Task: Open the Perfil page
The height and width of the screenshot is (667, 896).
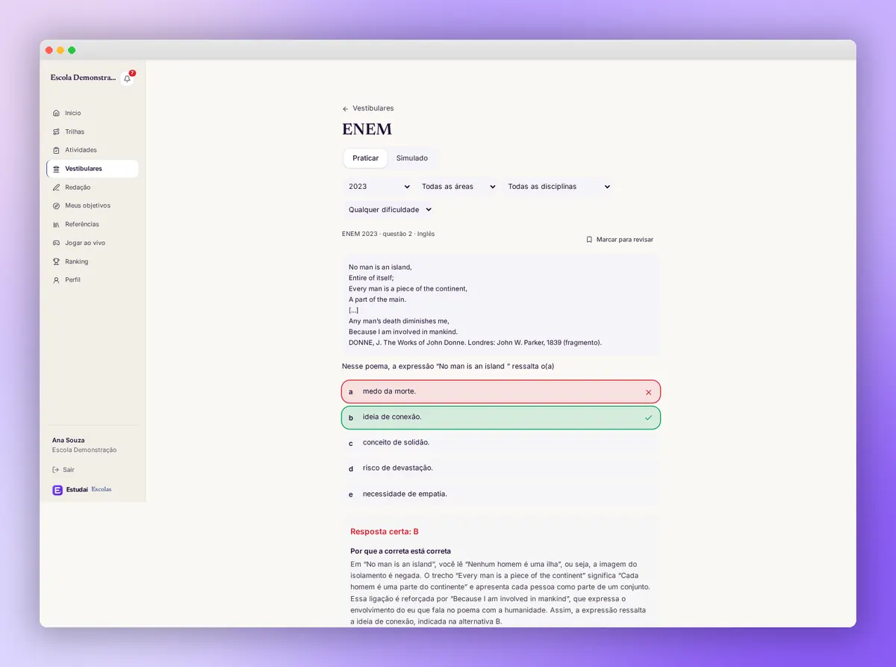Action: (93, 280)
